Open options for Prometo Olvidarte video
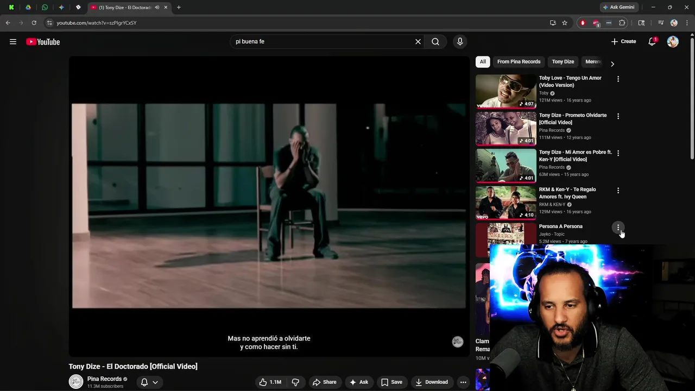Viewport: 695px width, 391px height. [x=618, y=116]
